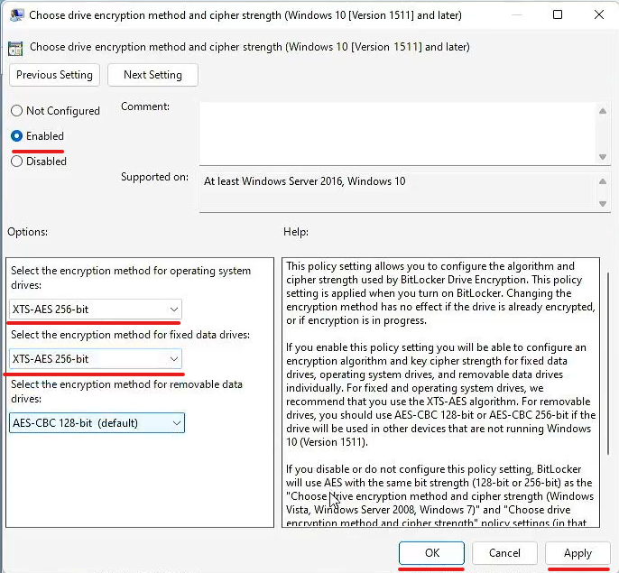
Task: Click the policy setting icon beside heading
Action: point(15,49)
